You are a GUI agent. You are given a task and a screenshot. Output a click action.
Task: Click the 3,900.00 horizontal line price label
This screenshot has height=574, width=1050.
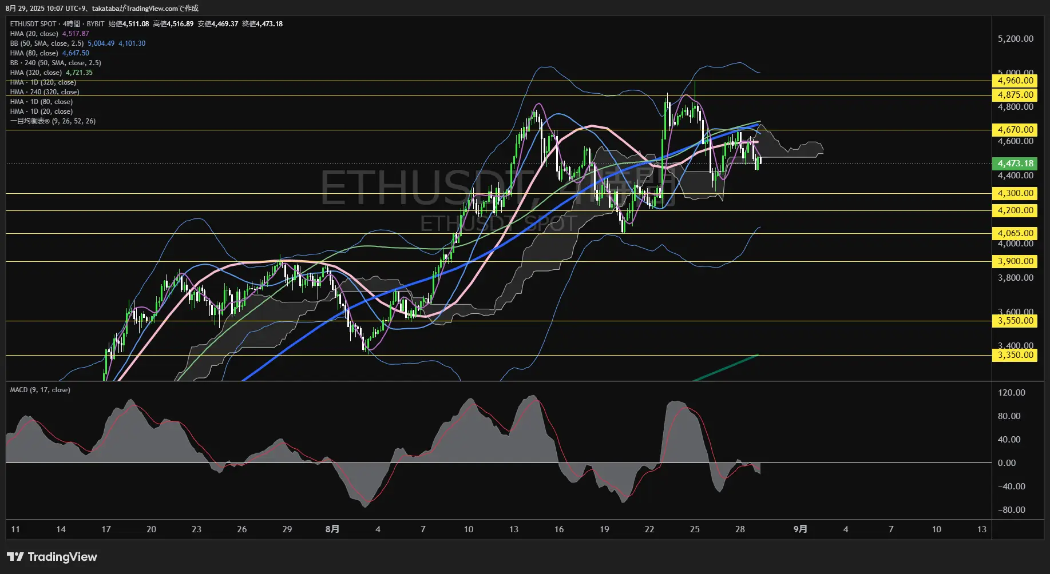1015,261
